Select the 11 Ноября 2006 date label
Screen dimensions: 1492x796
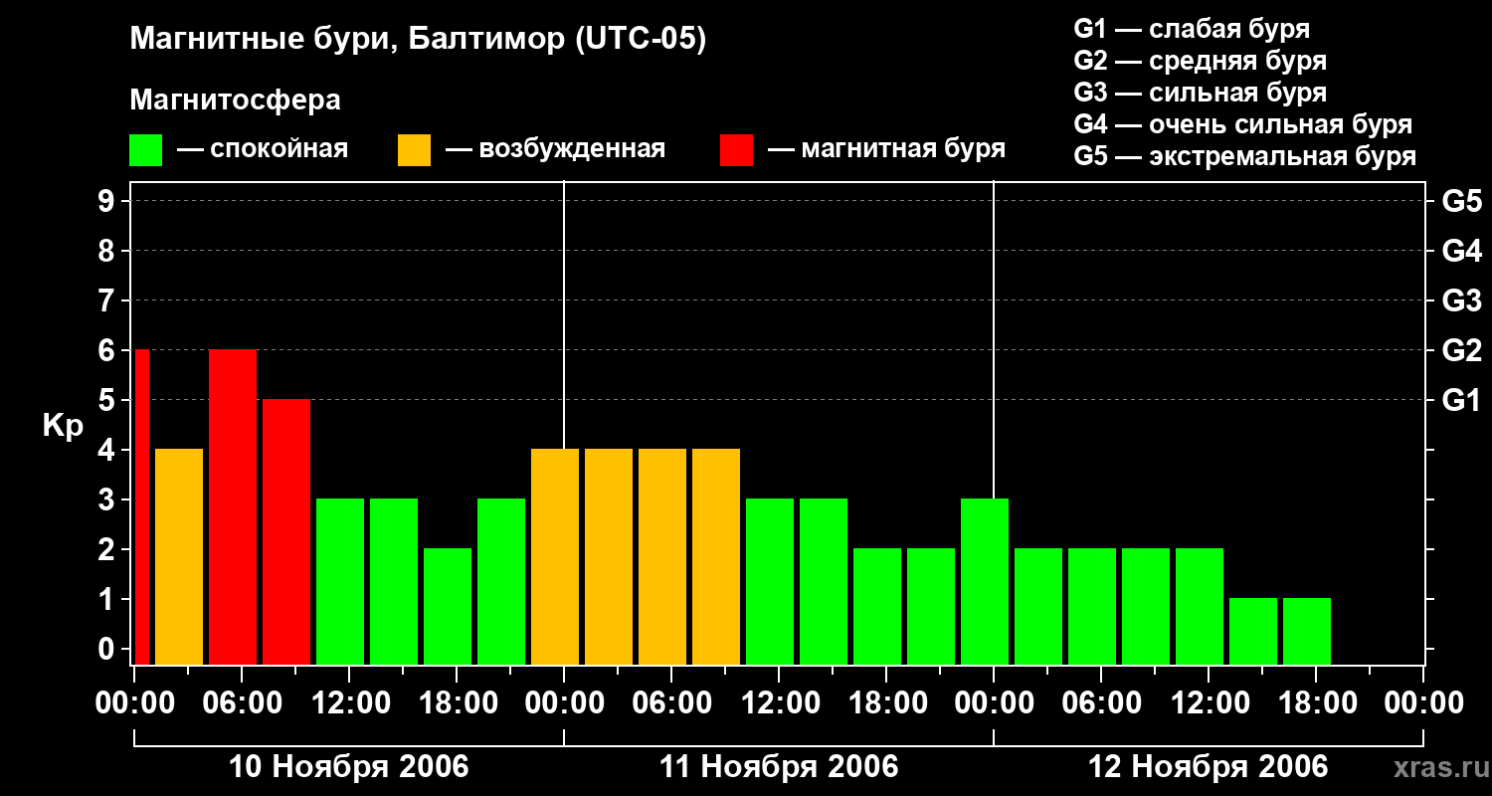pos(779,767)
